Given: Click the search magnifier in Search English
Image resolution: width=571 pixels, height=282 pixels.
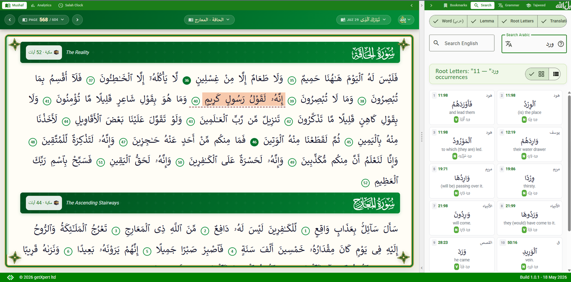Looking at the screenshot, I should [x=436, y=43].
